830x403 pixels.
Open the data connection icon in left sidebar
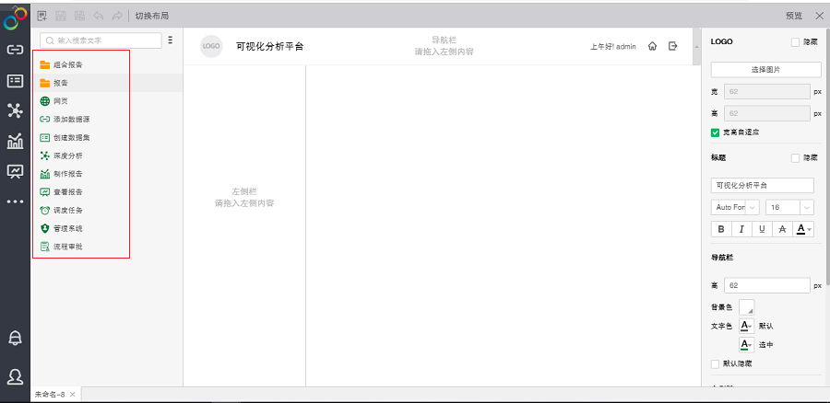15,50
